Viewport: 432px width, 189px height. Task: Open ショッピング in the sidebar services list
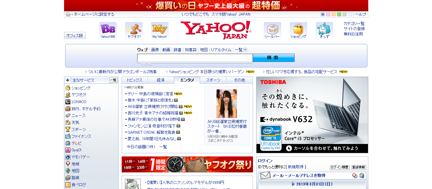(81, 88)
